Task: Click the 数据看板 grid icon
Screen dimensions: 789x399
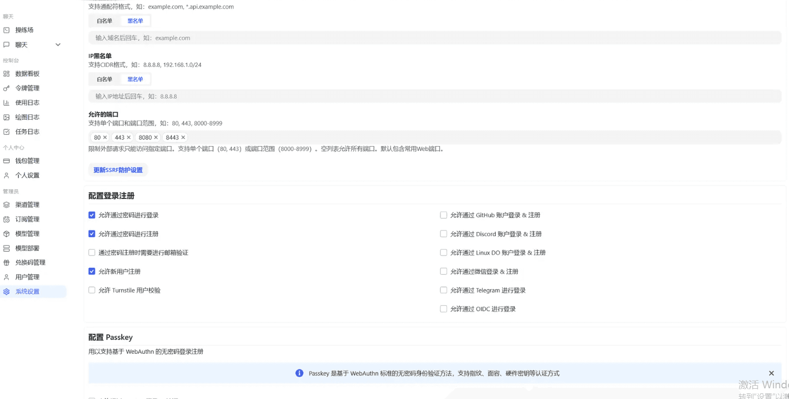Action: point(7,74)
